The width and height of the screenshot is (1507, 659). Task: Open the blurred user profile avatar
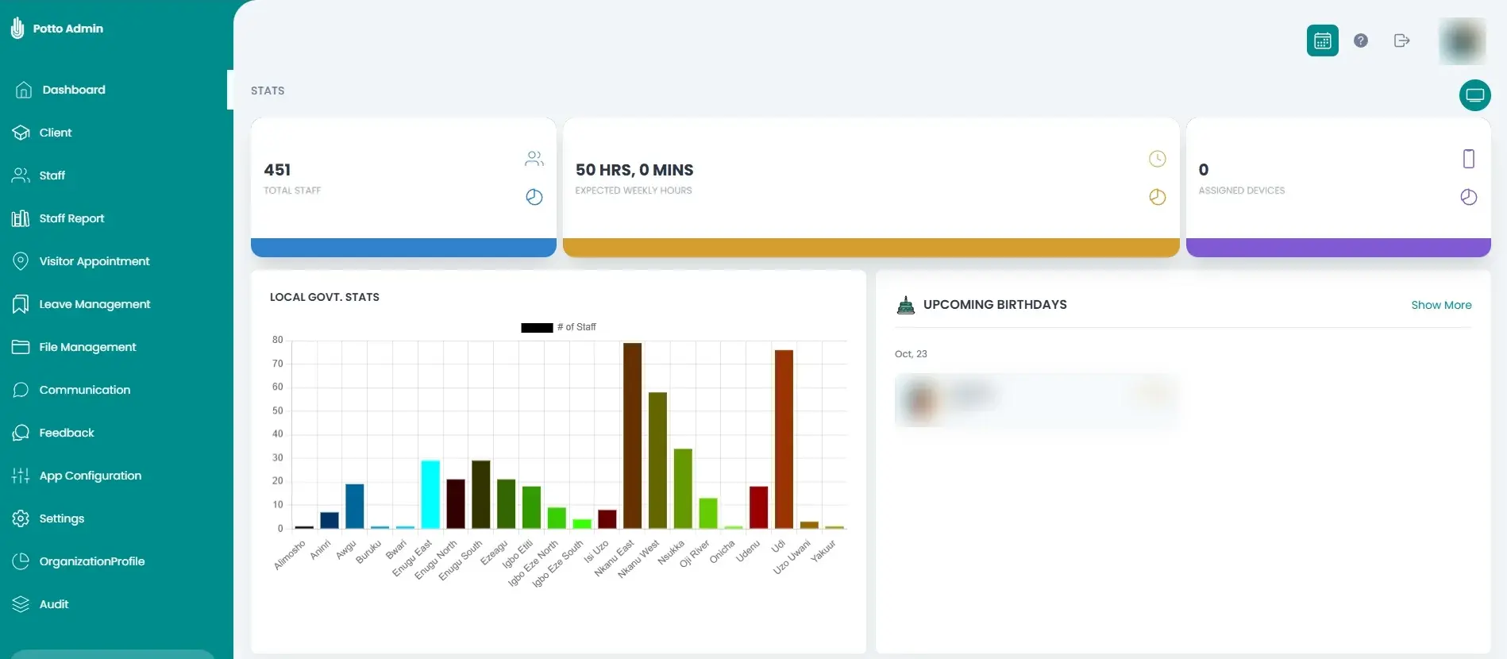[x=1462, y=40]
